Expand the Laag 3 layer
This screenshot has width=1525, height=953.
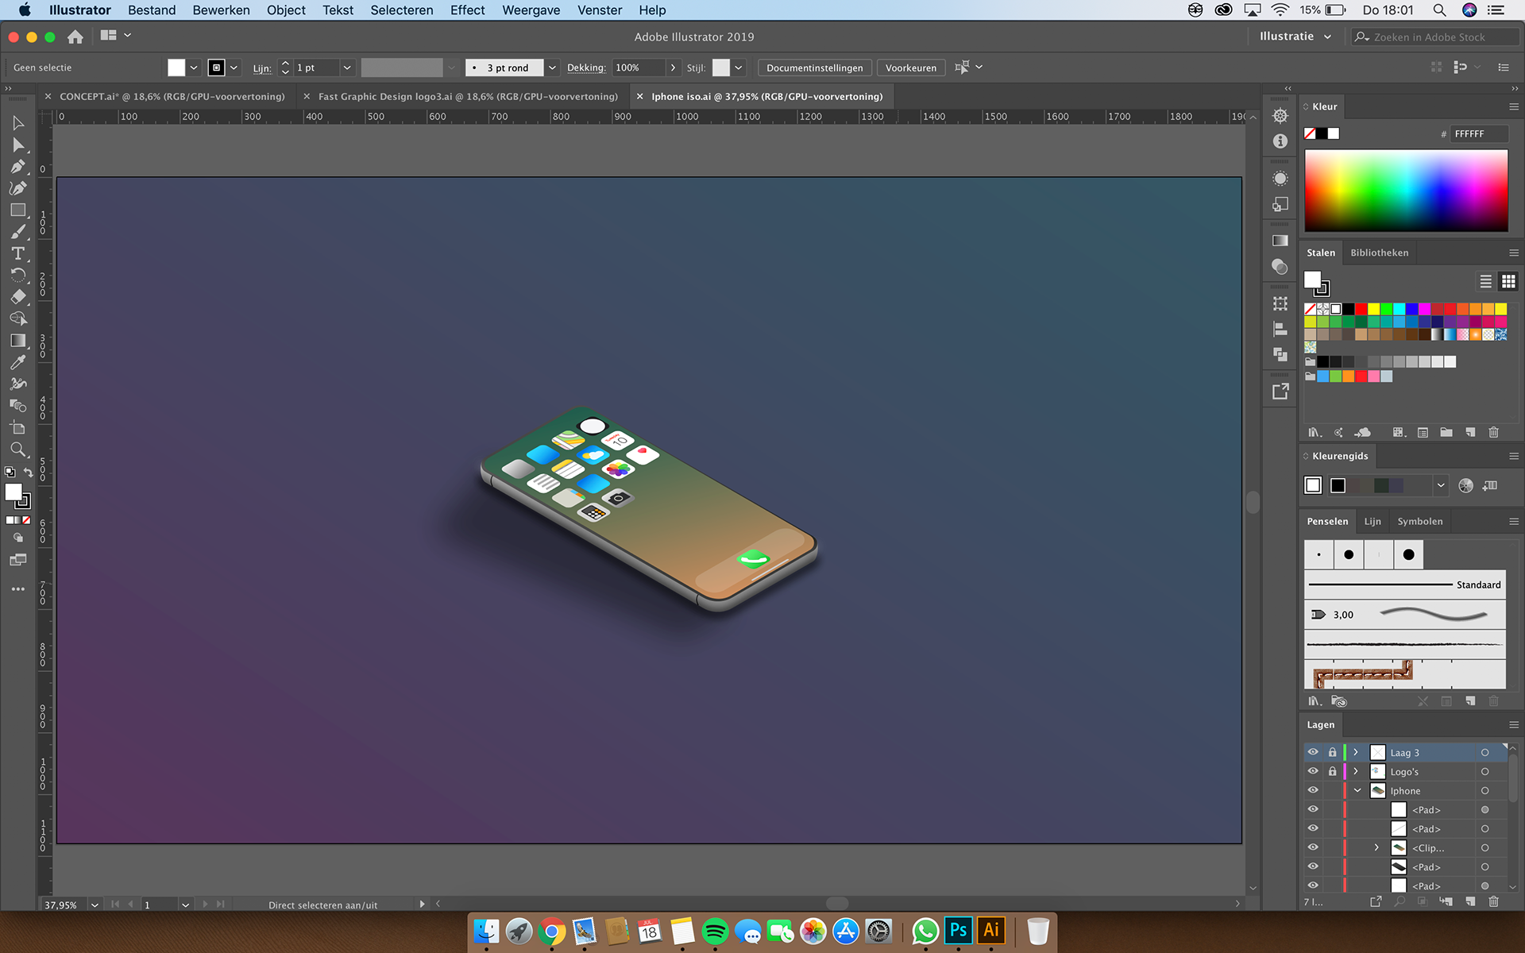click(x=1356, y=752)
